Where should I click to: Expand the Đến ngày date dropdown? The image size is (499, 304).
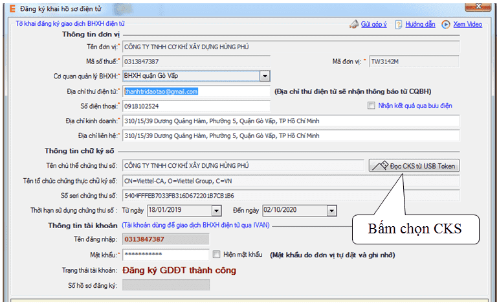tap(332, 210)
